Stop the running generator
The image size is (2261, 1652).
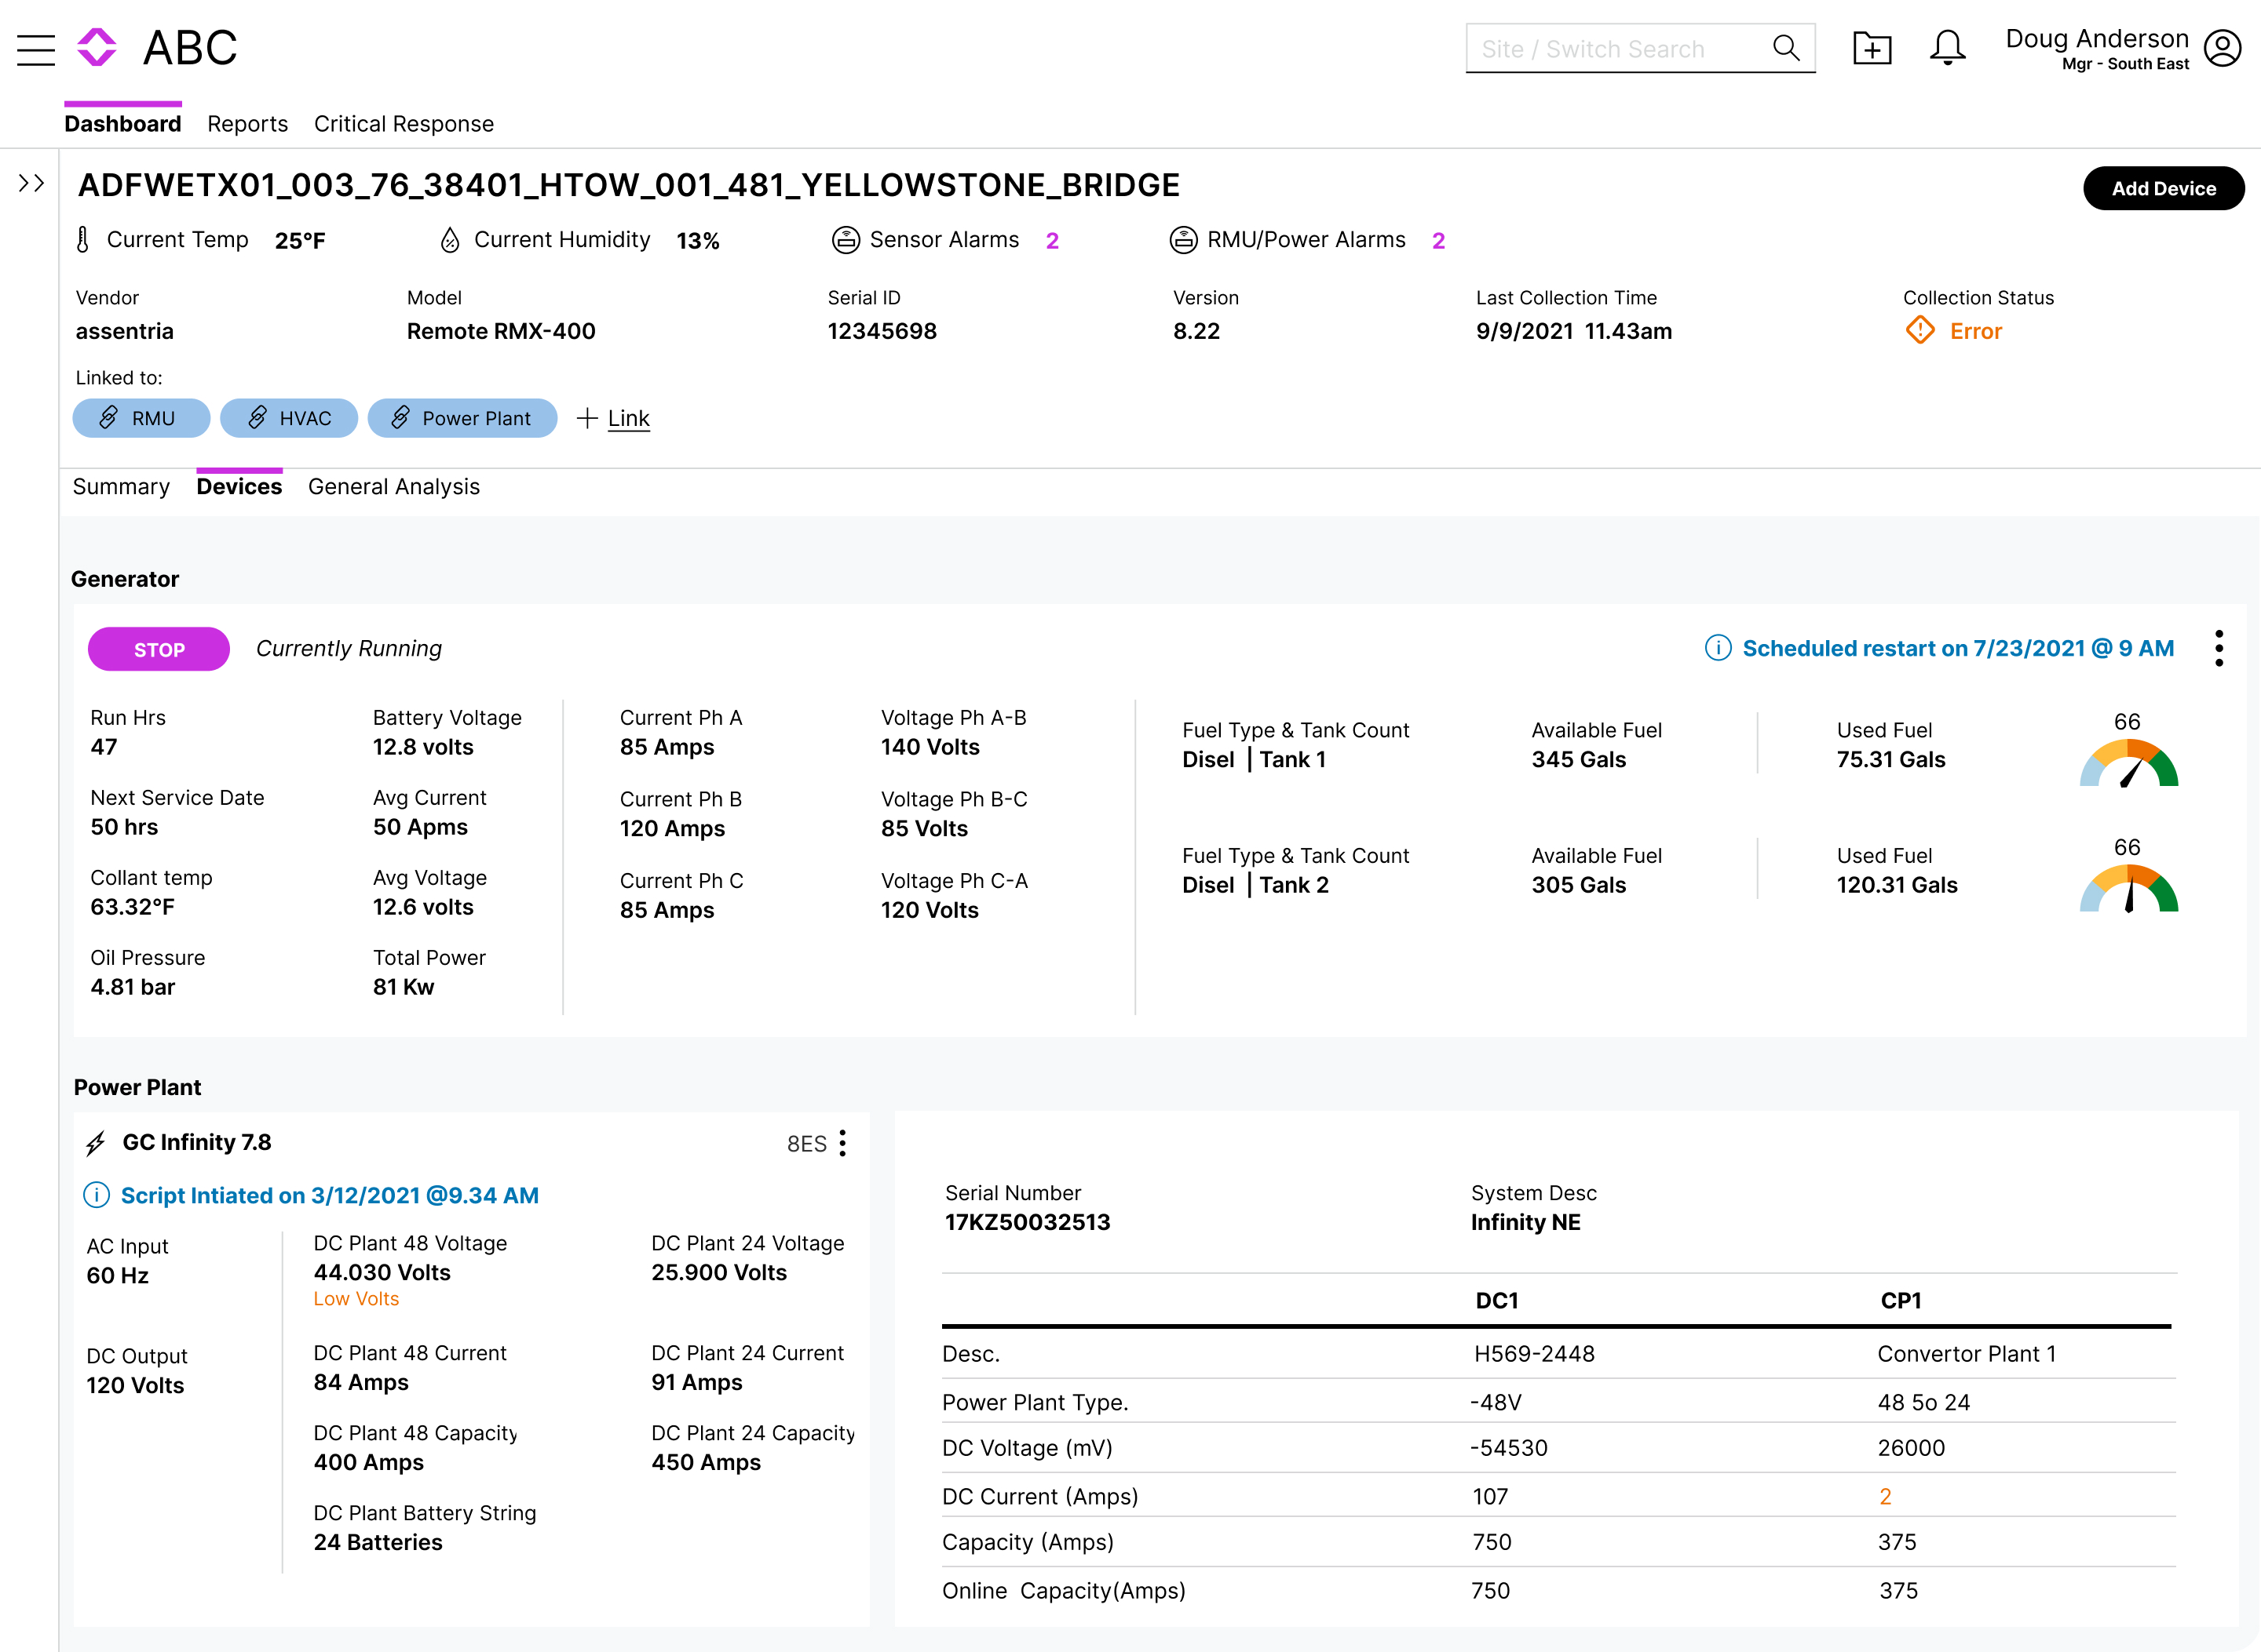(159, 649)
